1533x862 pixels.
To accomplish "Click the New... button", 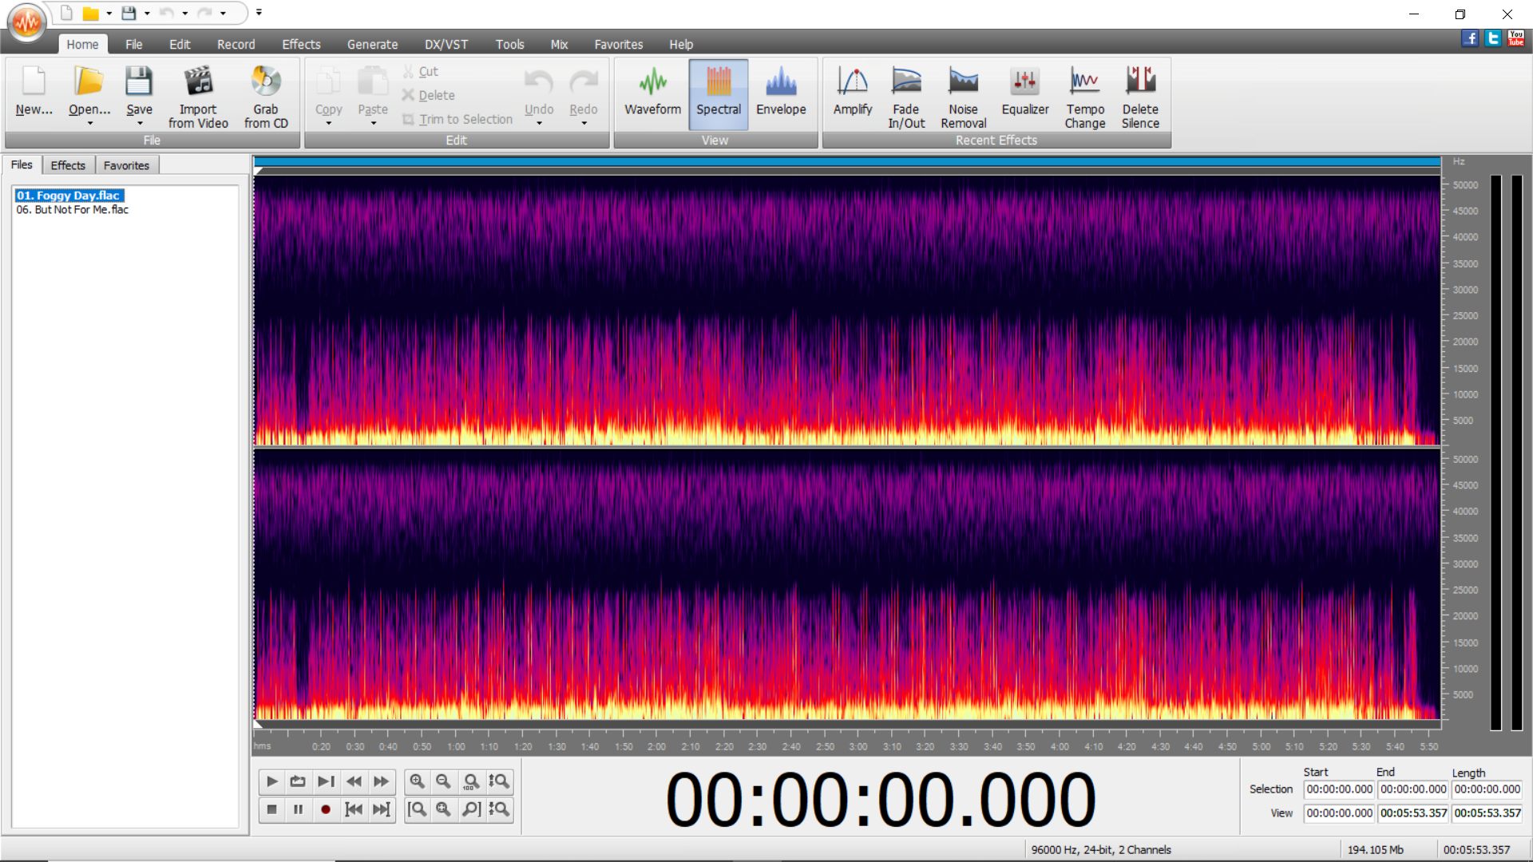I will point(34,94).
